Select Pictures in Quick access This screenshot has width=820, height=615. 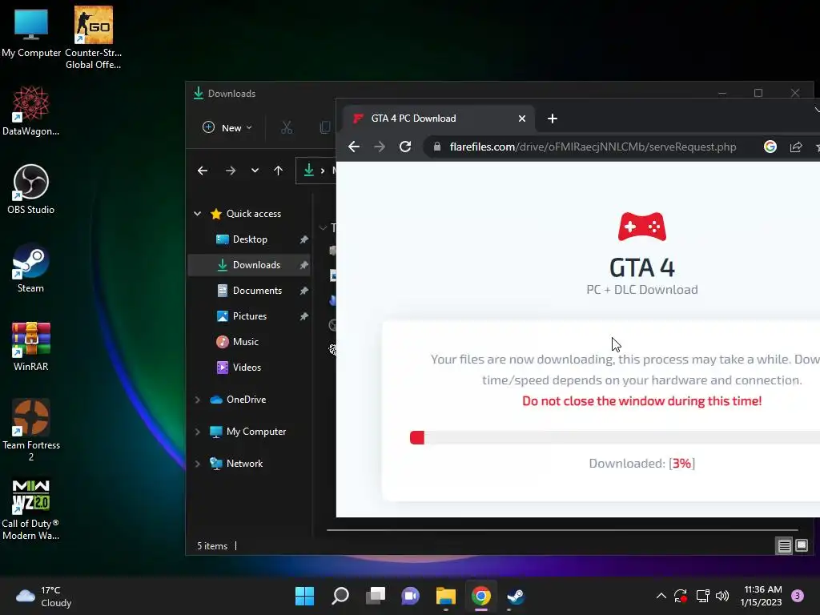point(249,316)
